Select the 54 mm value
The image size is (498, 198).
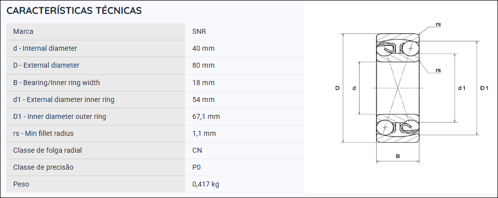203,100
